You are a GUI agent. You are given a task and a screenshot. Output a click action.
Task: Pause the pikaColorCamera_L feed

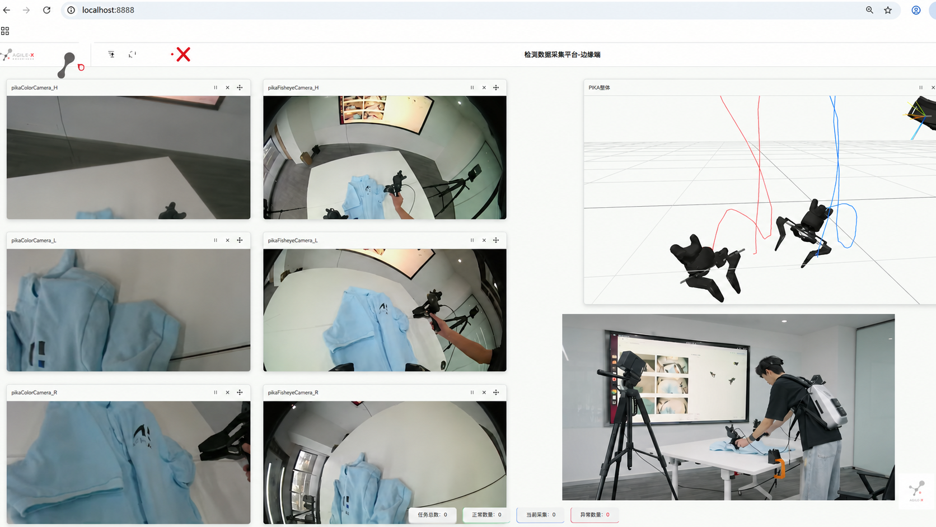tap(216, 240)
